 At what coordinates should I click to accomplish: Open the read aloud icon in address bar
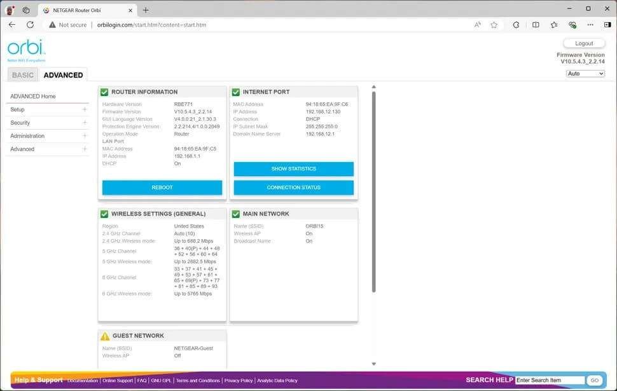477,25
